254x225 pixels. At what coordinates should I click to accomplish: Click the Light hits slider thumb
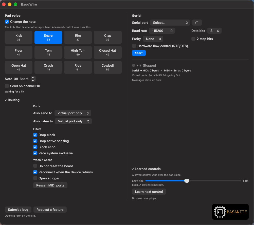pos(187,181)
